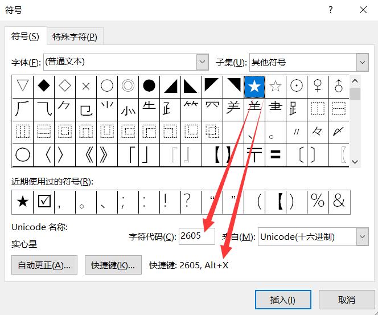Select the hollow down-pointing triangle symbol

23,87
